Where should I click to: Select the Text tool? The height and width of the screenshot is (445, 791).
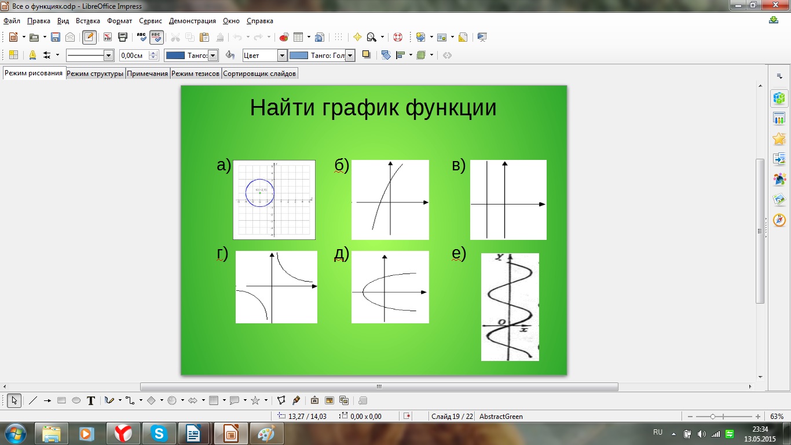[x=91, y=400]
